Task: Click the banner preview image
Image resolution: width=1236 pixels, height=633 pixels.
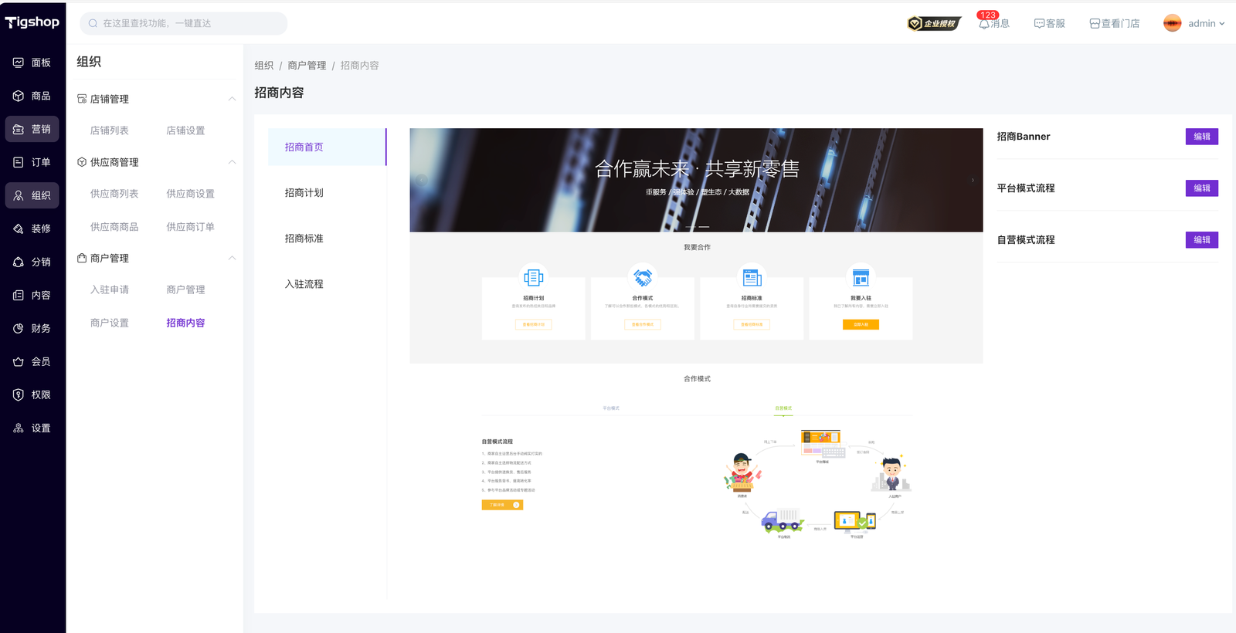Action: [x=695, y=180]
